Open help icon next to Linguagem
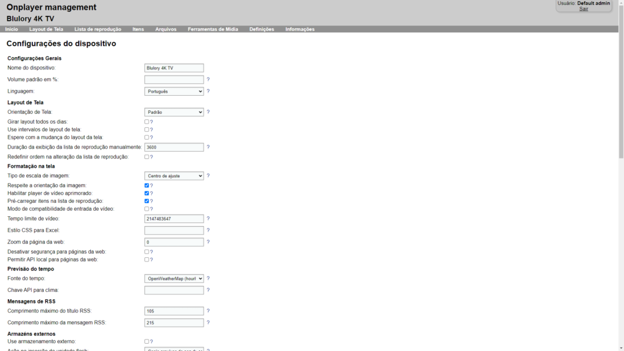Screen dimensions: 624x351 click(208, 91)
